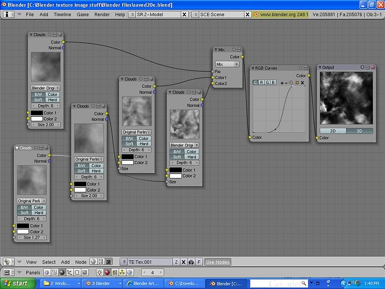385x289 pixels.
Task: Zoom in the RGB Curves view with plus icon
Action: pyautogui.click(x=282, y=83)
